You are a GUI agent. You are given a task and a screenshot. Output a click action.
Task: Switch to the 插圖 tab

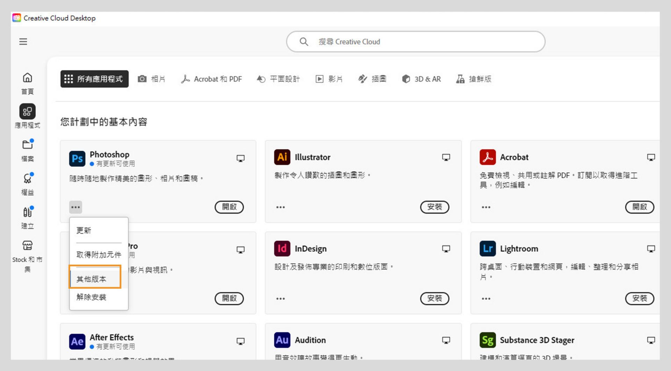coord(372,79)
